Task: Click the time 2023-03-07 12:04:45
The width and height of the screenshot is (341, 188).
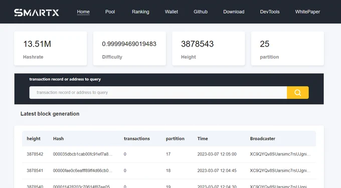Action: pyautogui.click(x=217, y=170)
